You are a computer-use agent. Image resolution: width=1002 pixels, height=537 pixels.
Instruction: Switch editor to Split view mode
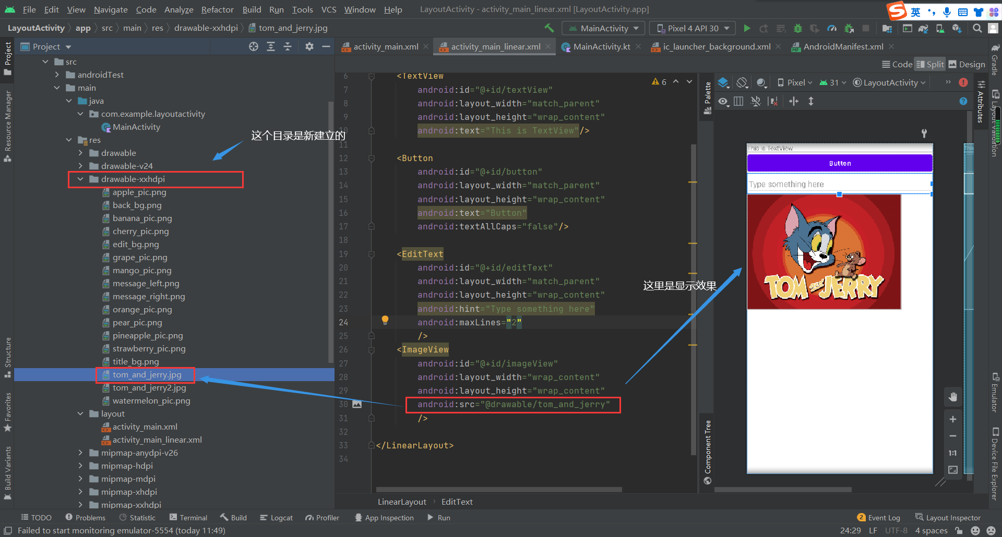click(930, 64)
